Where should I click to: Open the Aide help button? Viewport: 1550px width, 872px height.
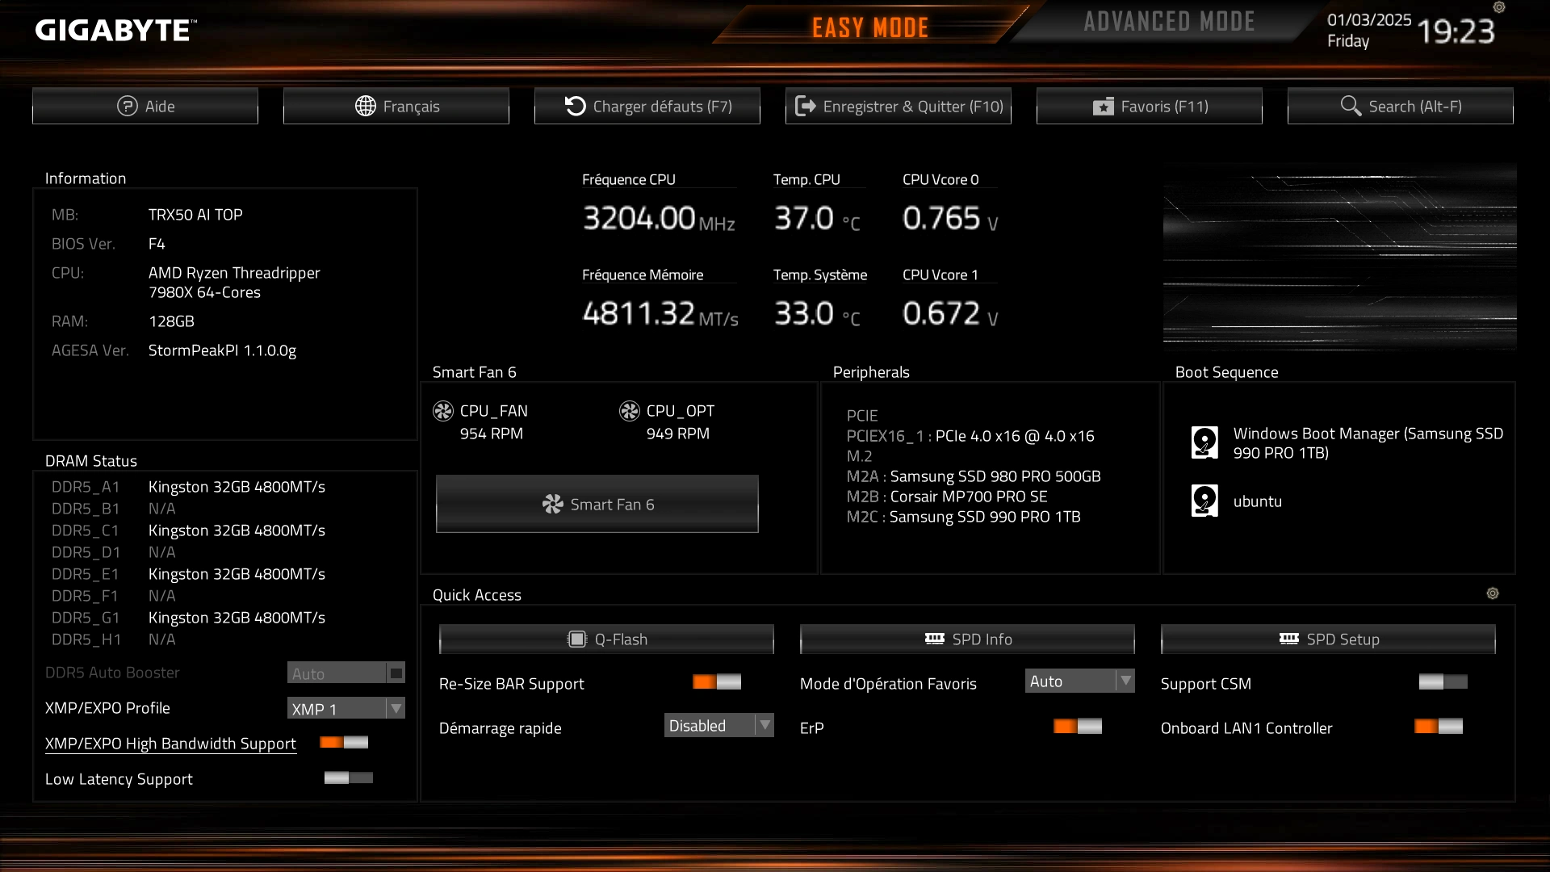[x=145, y=106]
